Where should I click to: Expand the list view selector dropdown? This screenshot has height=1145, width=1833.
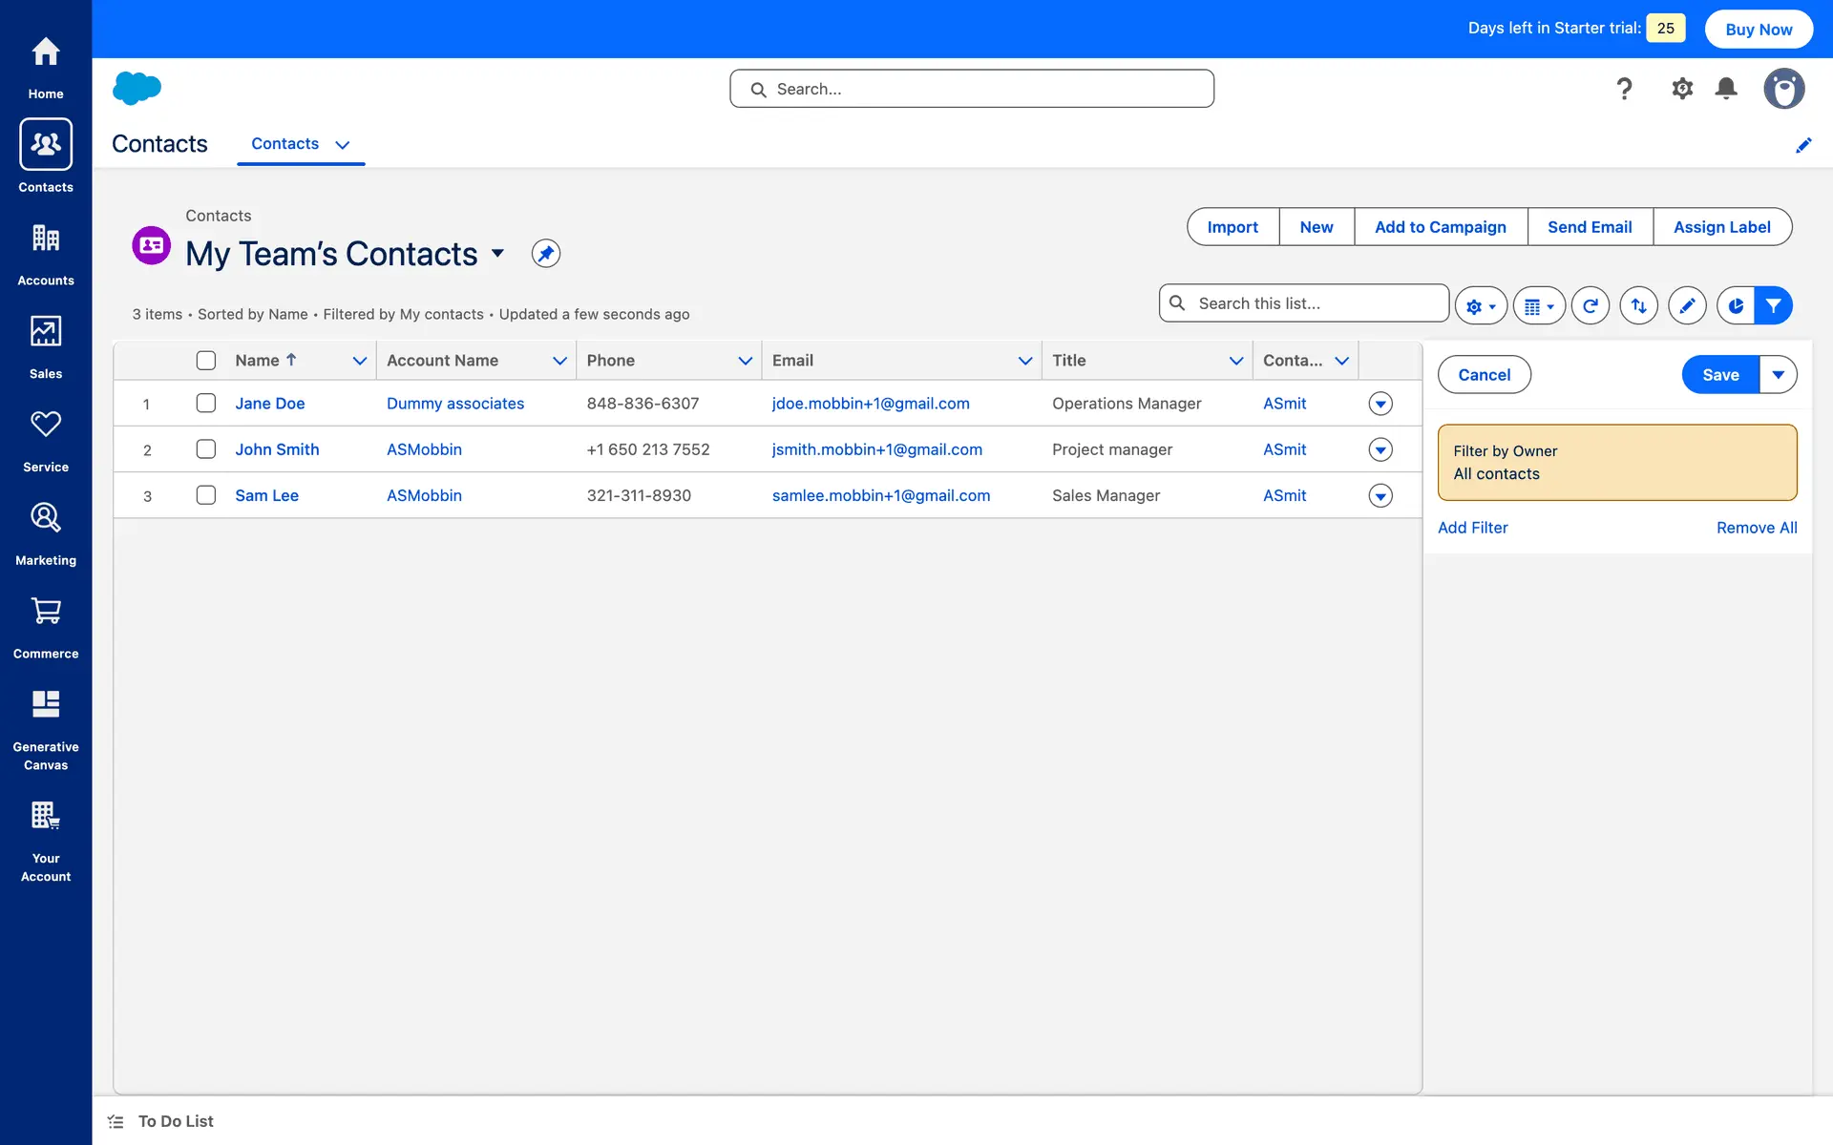click(x=497, y=254)
